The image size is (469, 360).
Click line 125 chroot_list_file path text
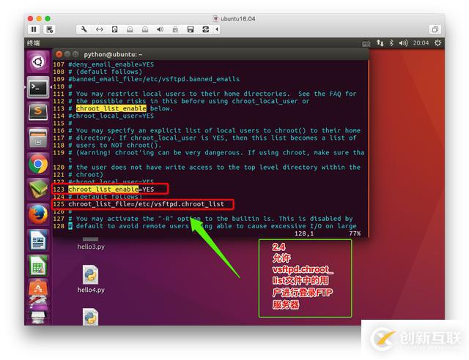pos(146,204)
